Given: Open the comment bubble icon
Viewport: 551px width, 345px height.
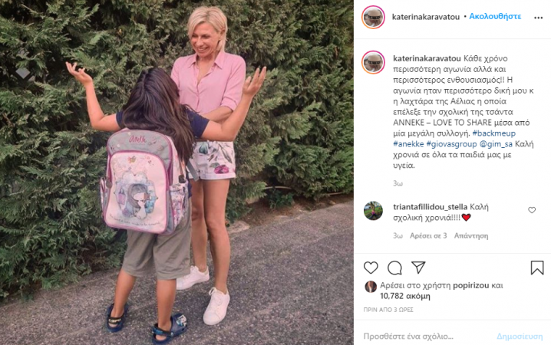Looking at the screenshot, I should [394, 268].
